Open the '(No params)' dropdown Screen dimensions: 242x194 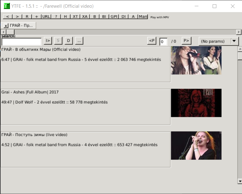click(219, 41)
